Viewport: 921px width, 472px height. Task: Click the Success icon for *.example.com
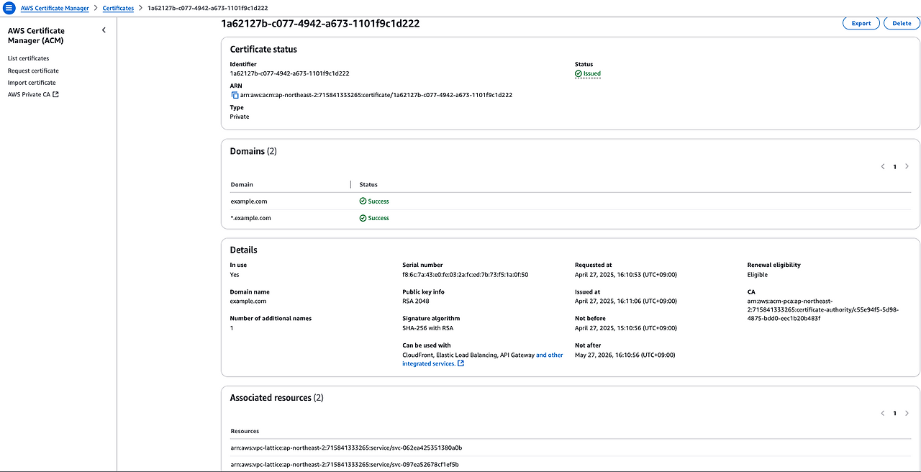pos(363,218)
